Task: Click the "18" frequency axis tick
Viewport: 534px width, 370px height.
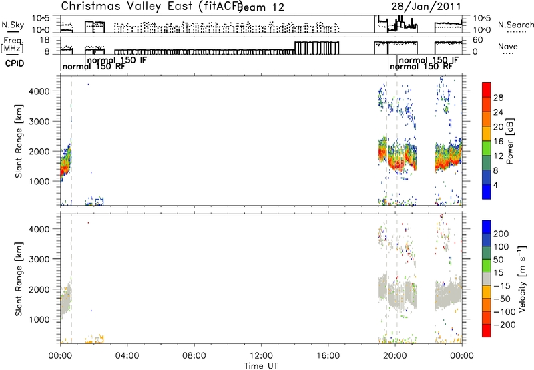Action: coord(45,40)
